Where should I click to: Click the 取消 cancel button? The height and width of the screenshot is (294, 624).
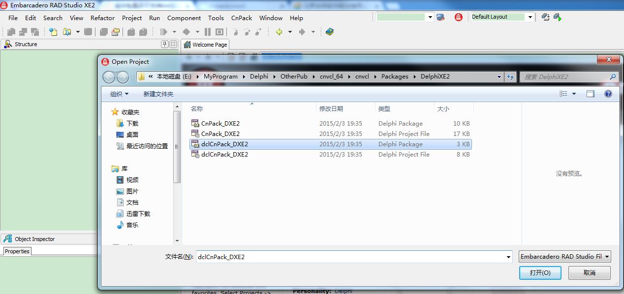pyautogui.click(x=589, y=272)
